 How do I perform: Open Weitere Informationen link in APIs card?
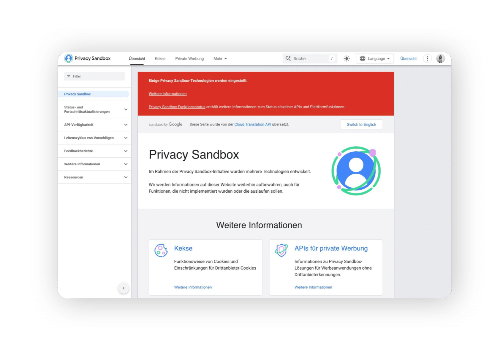313,287
